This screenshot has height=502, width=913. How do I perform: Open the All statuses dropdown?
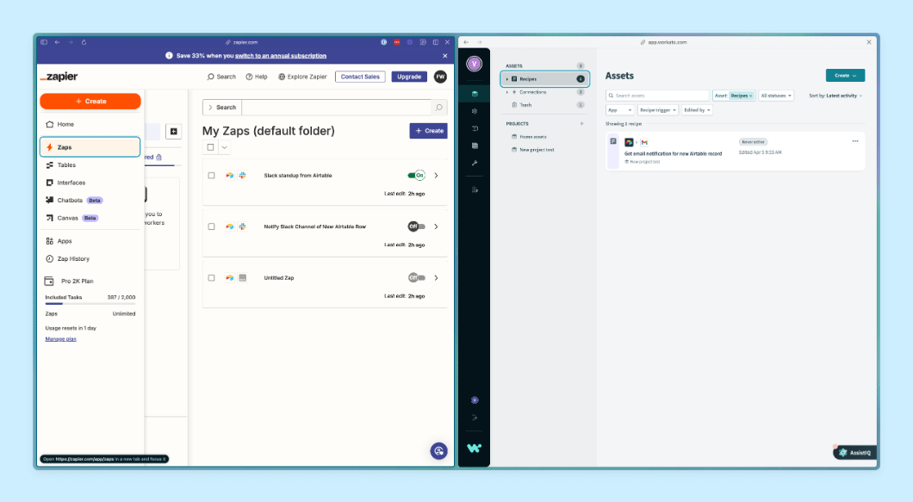[775, 96]
